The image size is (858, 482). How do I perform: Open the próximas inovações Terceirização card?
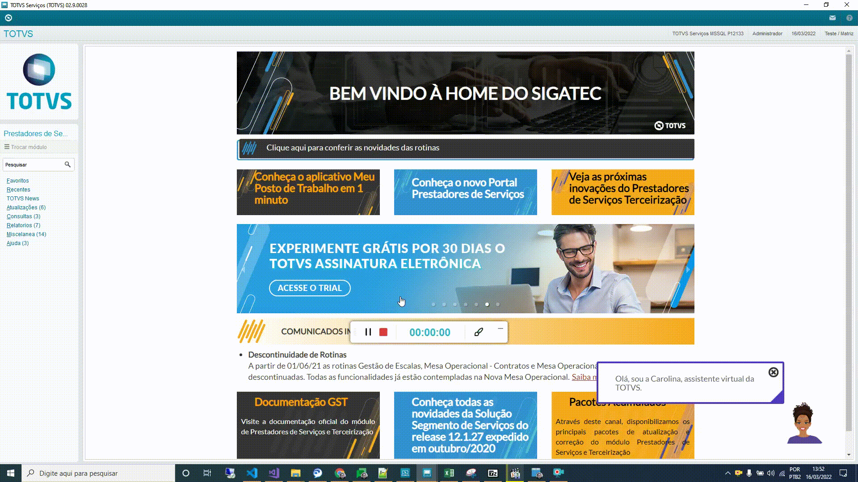[623, 192]
